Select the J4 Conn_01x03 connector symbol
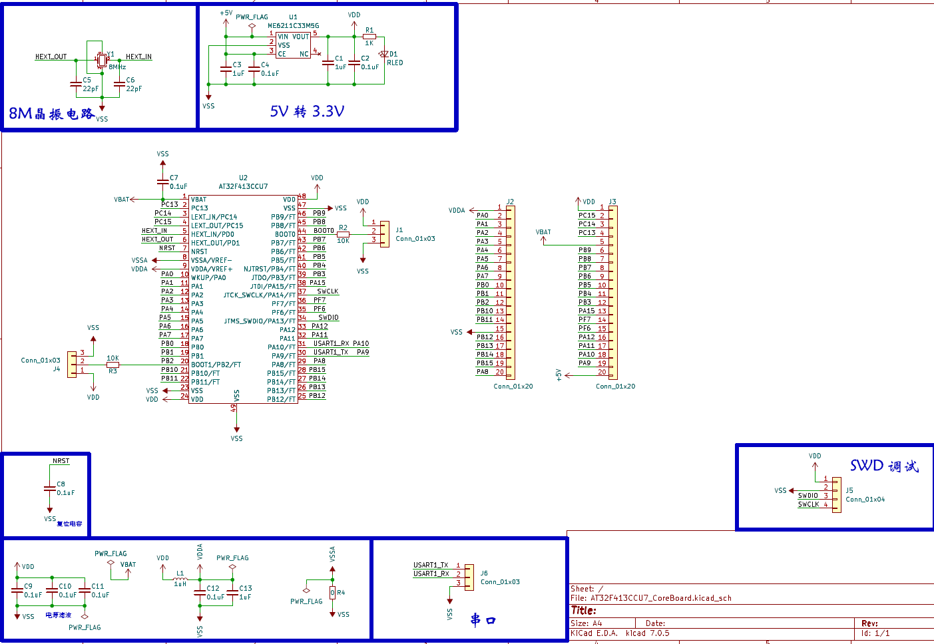 click(72, 365)
